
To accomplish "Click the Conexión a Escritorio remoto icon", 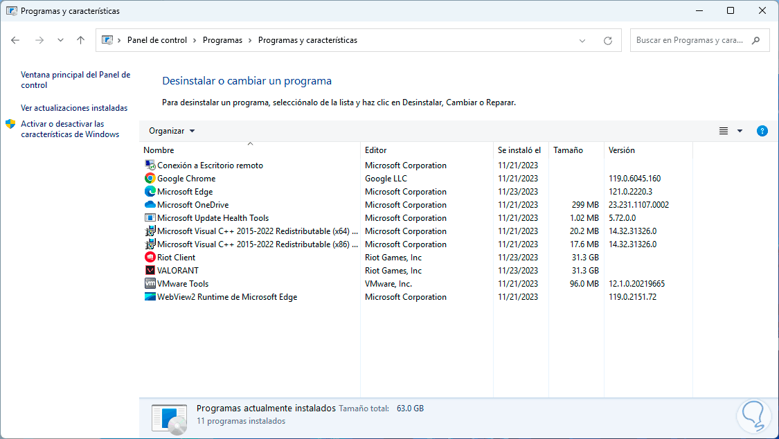I will (150, 165).
